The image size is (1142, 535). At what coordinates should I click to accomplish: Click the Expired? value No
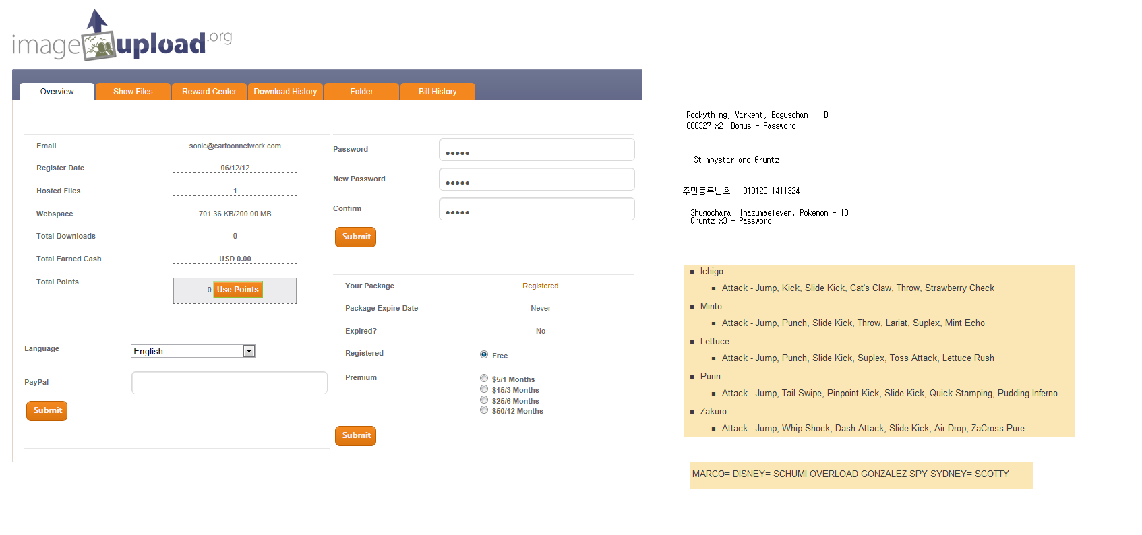541,332
